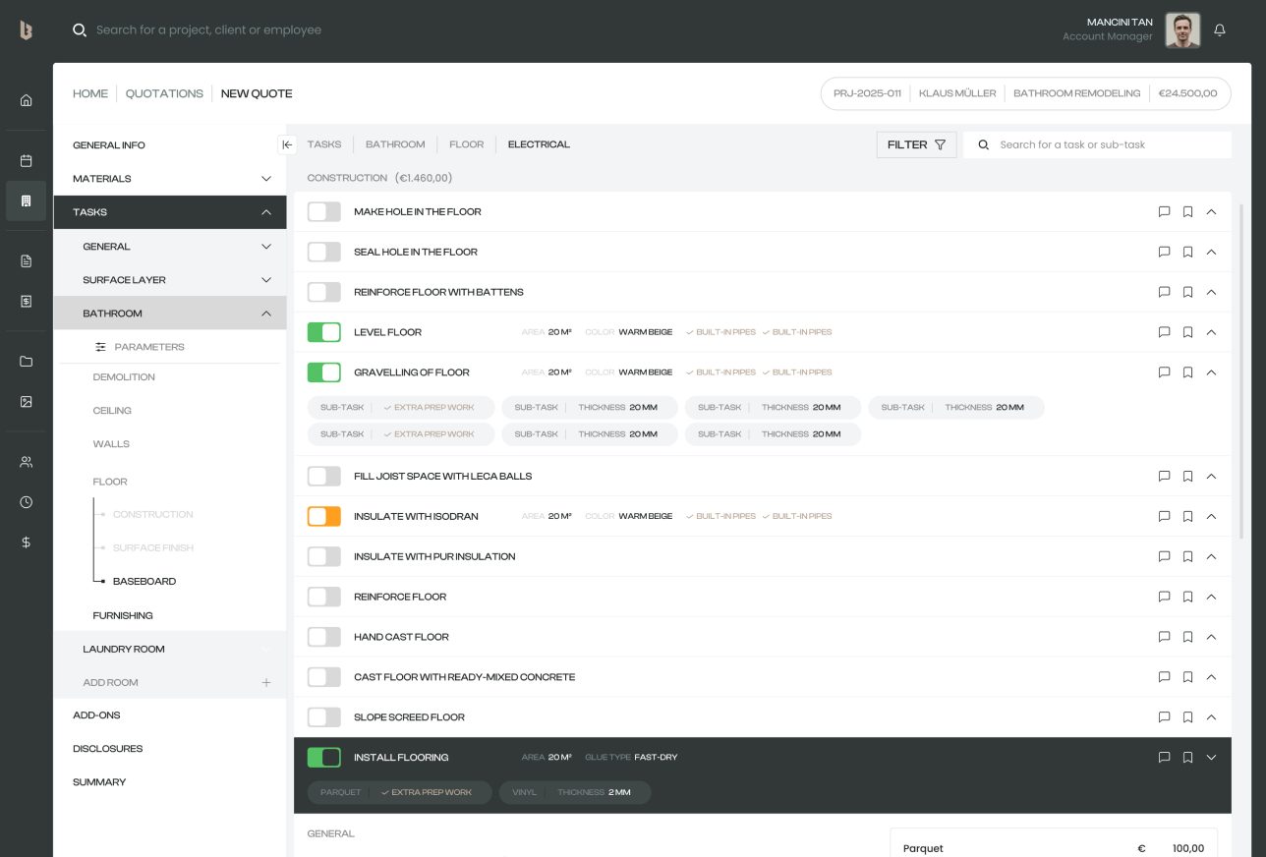Disable the Install Flooring toggle
Screen dimensions: 1266x857
(324, 758)
